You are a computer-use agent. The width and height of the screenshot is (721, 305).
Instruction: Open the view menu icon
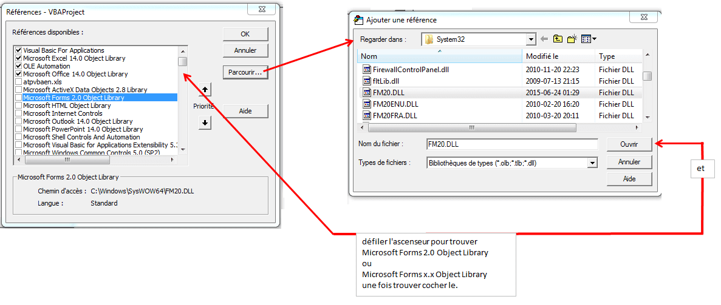pos(589,39)
